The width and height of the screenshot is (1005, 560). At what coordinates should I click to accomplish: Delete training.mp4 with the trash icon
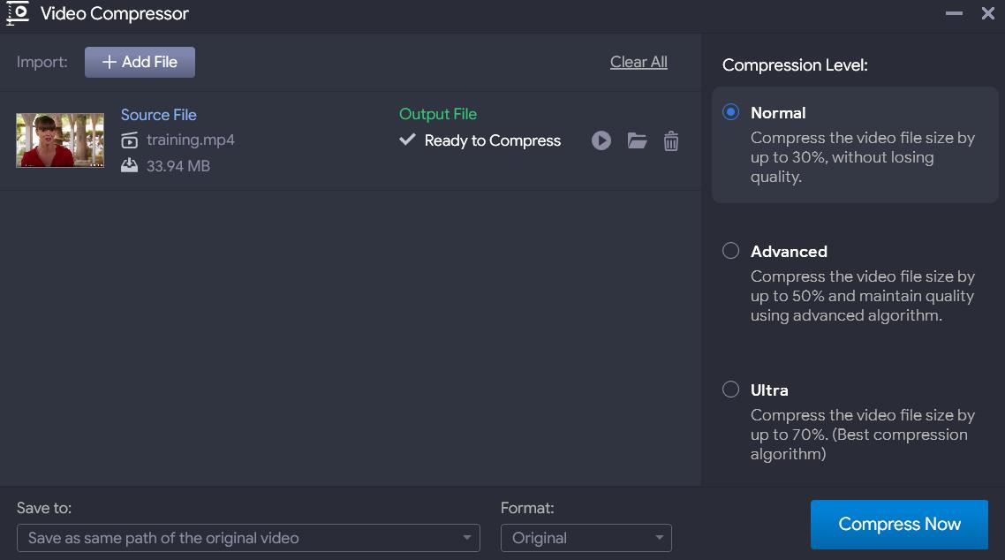[x=671, y=140]
